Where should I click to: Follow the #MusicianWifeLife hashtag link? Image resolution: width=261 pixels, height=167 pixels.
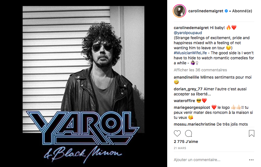coord(190,53)
